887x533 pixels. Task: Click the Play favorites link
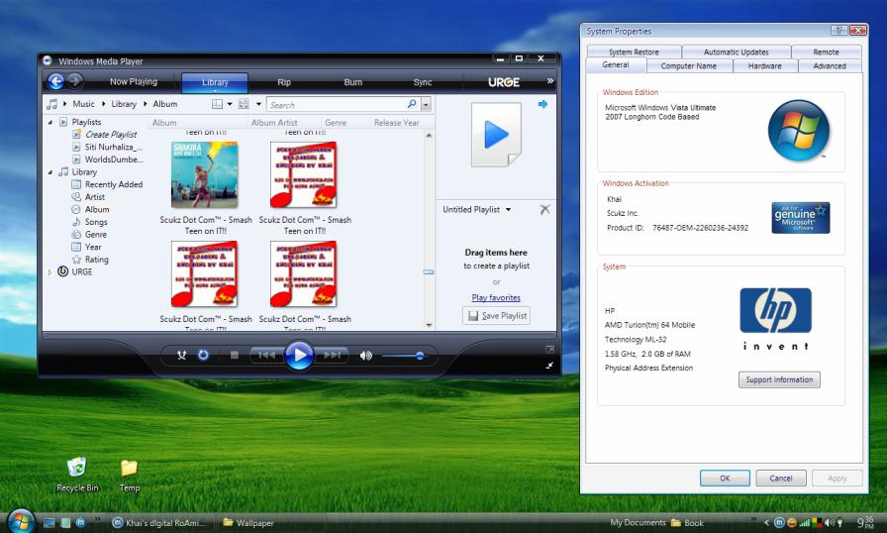[496, 297]
